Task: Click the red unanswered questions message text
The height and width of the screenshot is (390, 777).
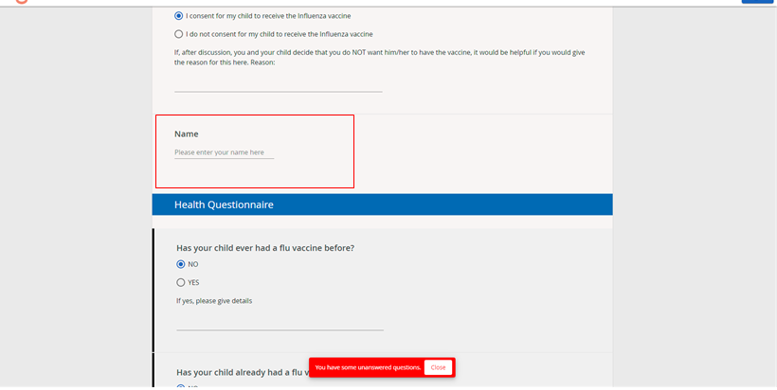Action: tap(369, 367)
